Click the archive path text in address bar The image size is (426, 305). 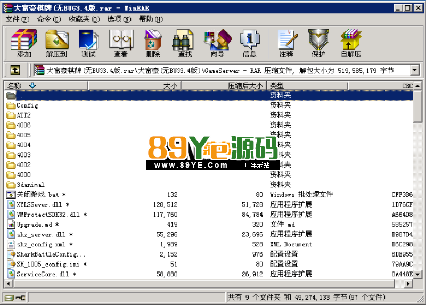point(220,71)
